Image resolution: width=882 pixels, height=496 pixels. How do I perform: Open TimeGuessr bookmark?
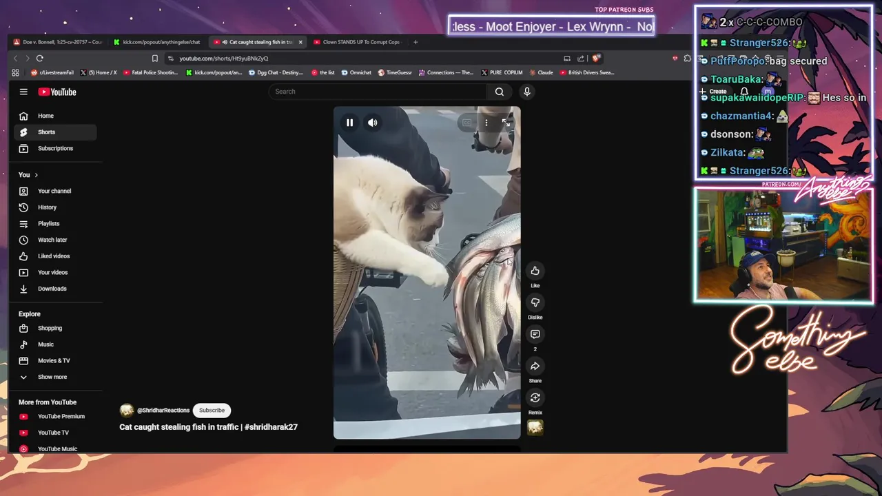pos(395,72)
